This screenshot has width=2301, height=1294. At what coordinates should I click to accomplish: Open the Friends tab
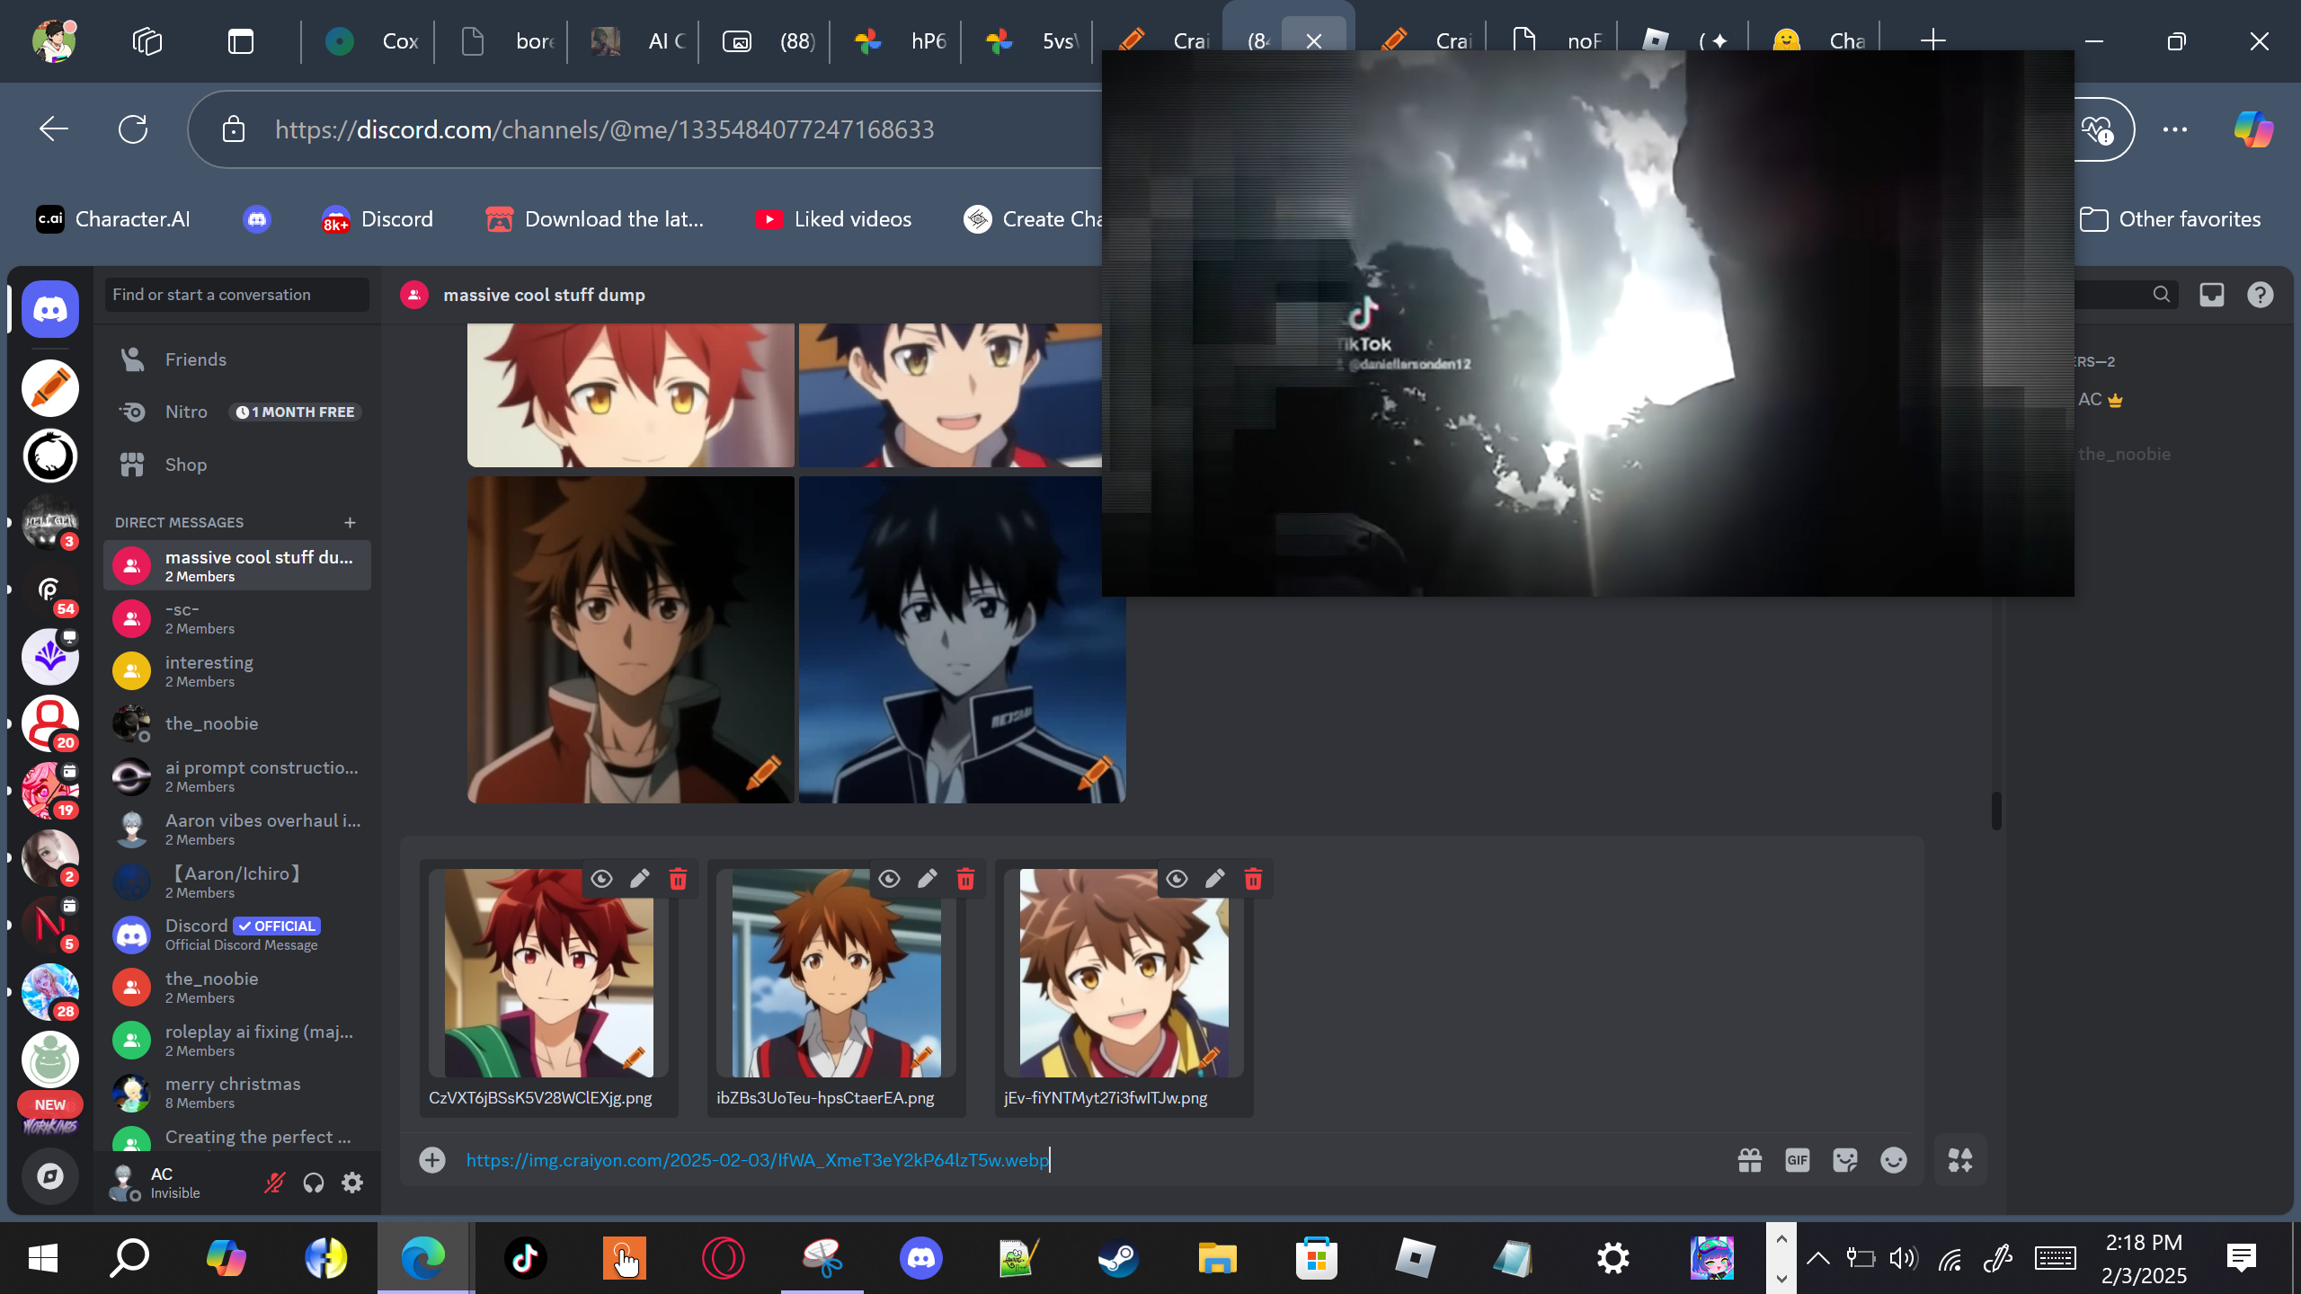tap(195, 359)
